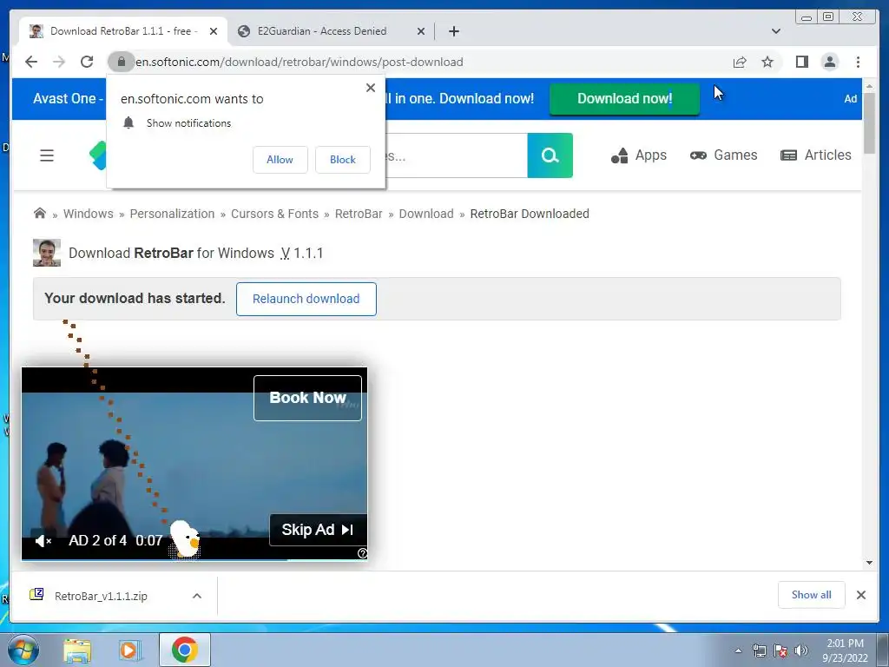The image size is (889, 667).
Task: Share this page icon in address bar
Action: pos(740,62)
